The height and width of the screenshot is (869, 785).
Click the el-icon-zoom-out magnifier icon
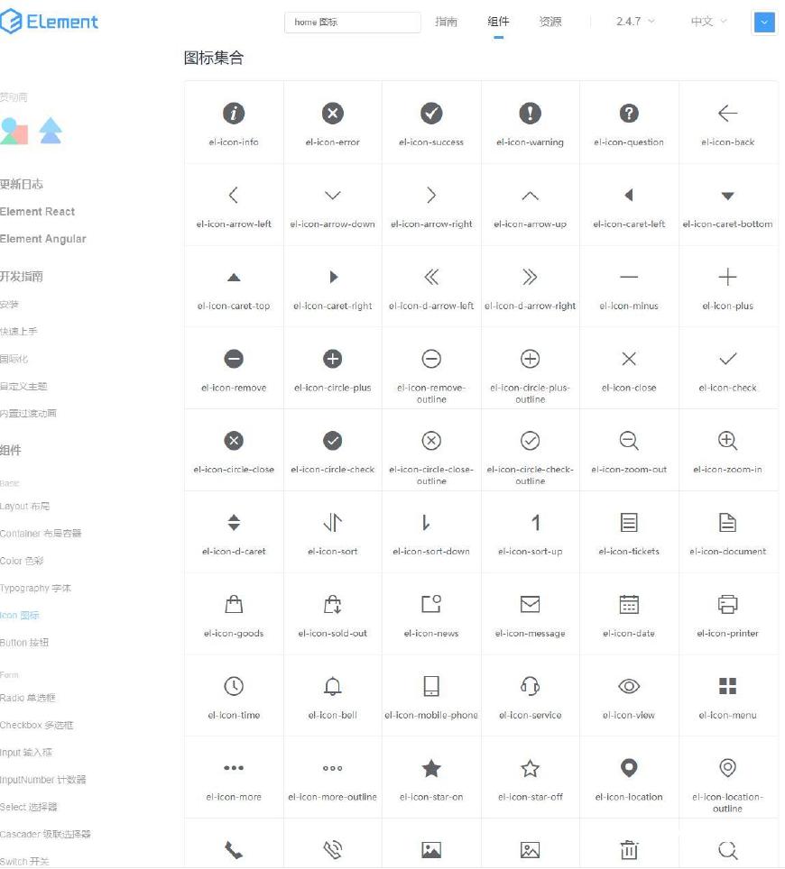629,441
